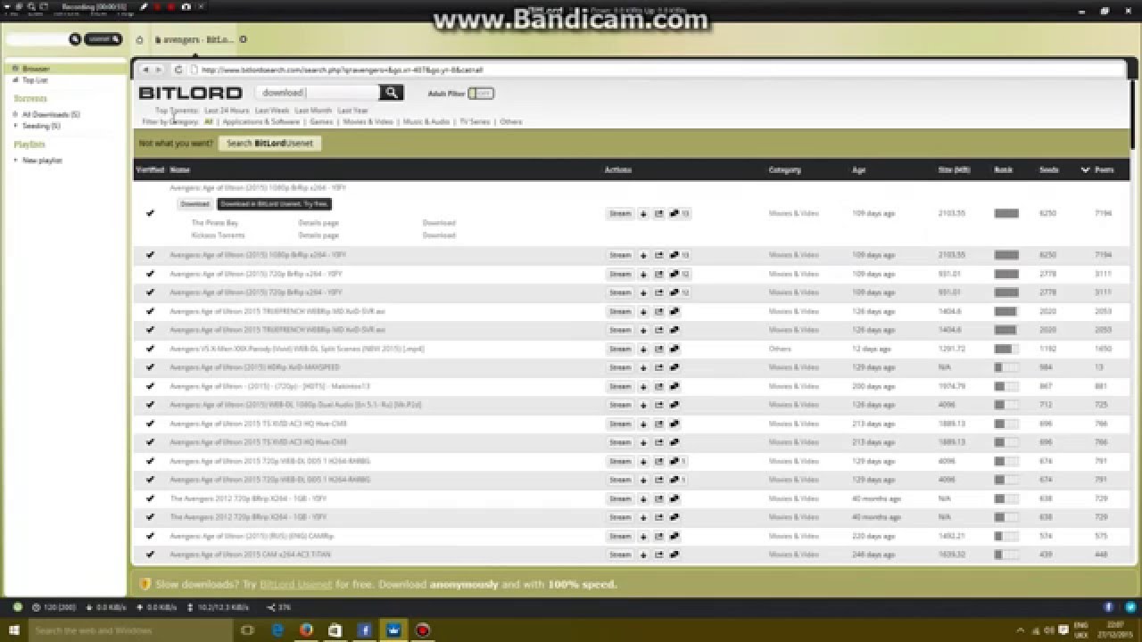This screenshot has width=1142, height=642.
Task: Open the BitLord Usenet link in bottom banner
Action: 295,585
